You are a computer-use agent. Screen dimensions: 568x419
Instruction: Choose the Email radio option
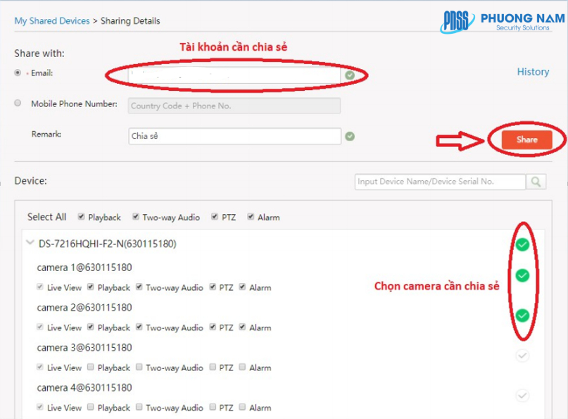click(18, 73)
